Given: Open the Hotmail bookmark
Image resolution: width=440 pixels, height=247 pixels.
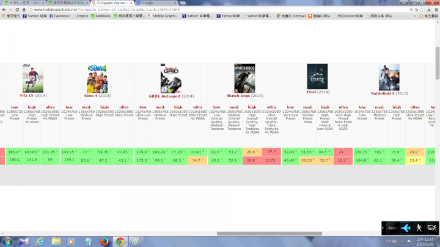Looking at the screenshot, I should coord(291,16).
